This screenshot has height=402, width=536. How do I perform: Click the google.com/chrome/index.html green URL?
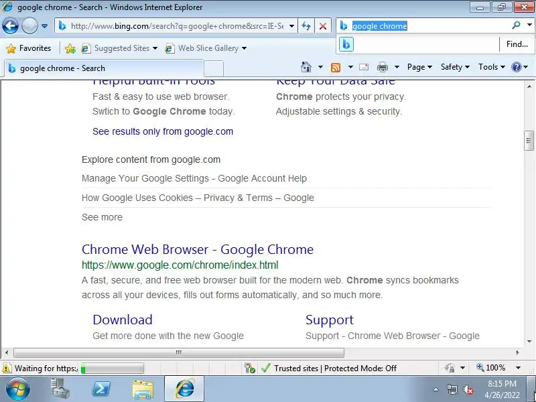point(180,265)
